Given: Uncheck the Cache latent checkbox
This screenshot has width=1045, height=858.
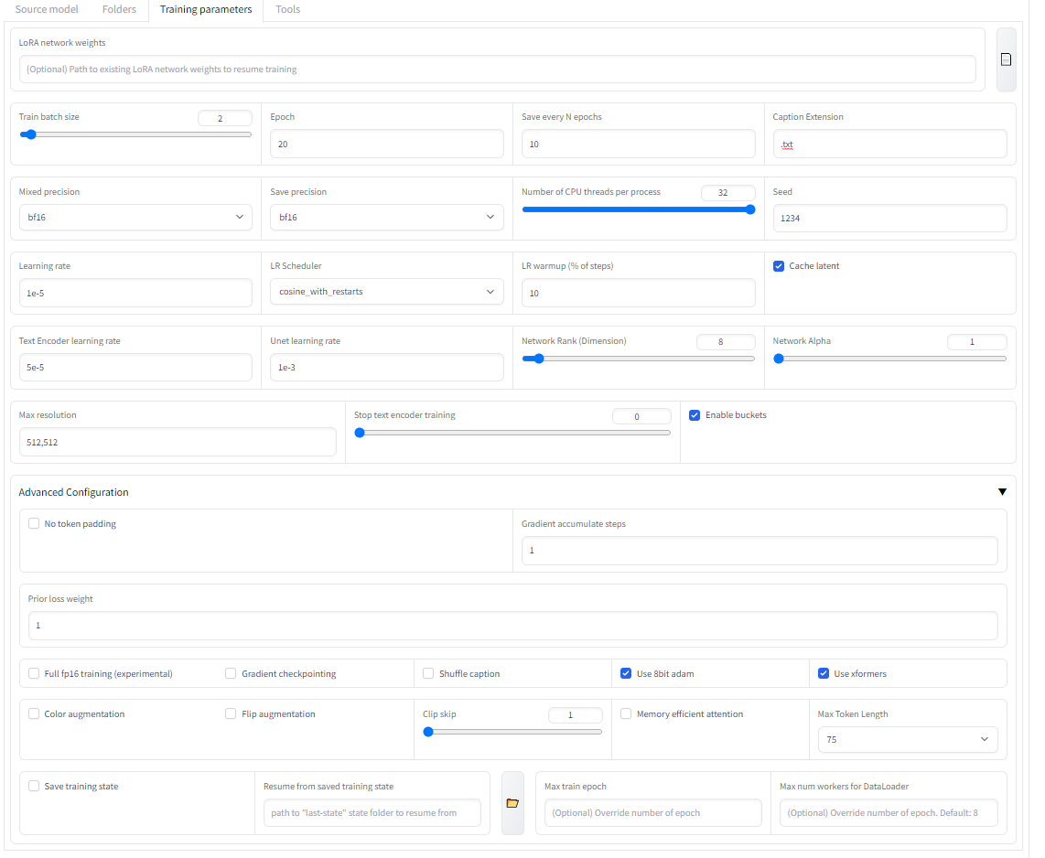Looking at the screenshot, I should click(x=779, y=266).
